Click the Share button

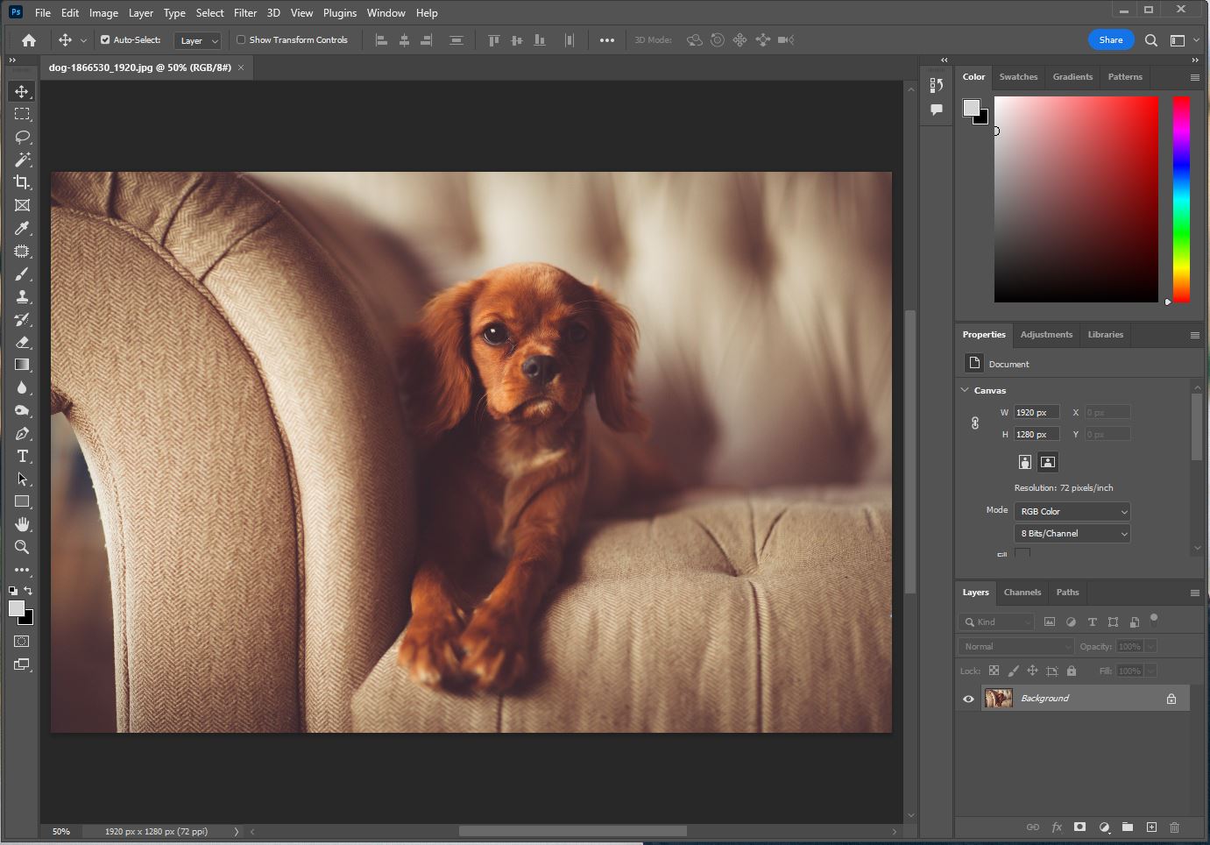1111,40
